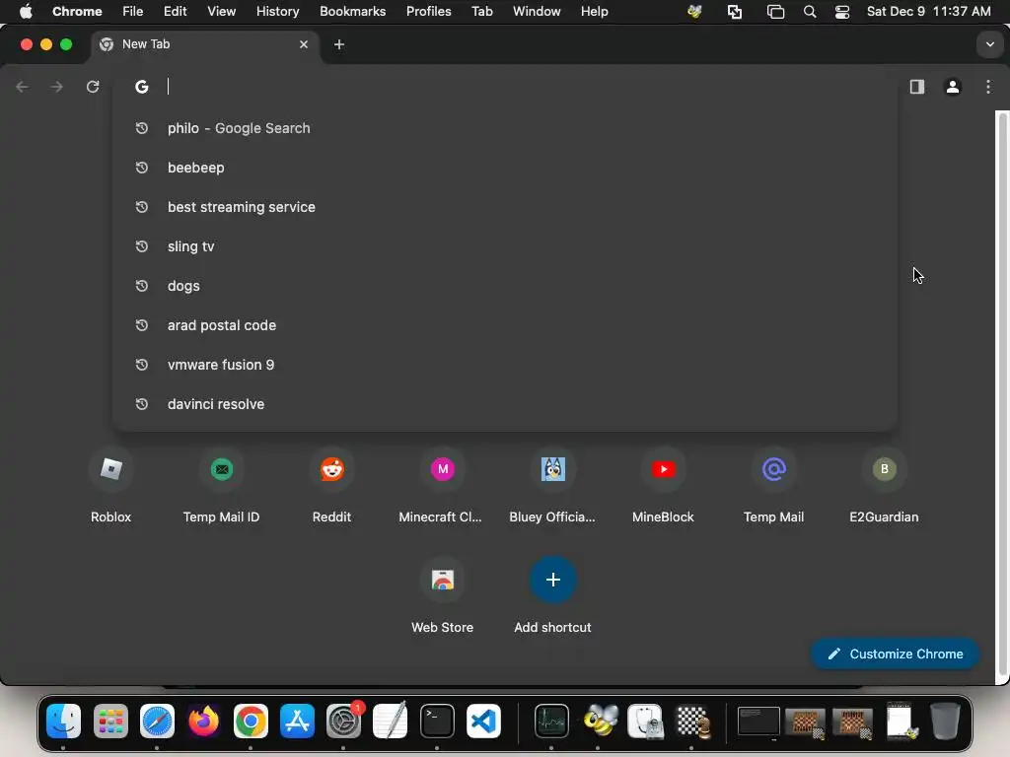
Task: Open the Bluey Officia... shortcut
Action: [x=552, y=487]
